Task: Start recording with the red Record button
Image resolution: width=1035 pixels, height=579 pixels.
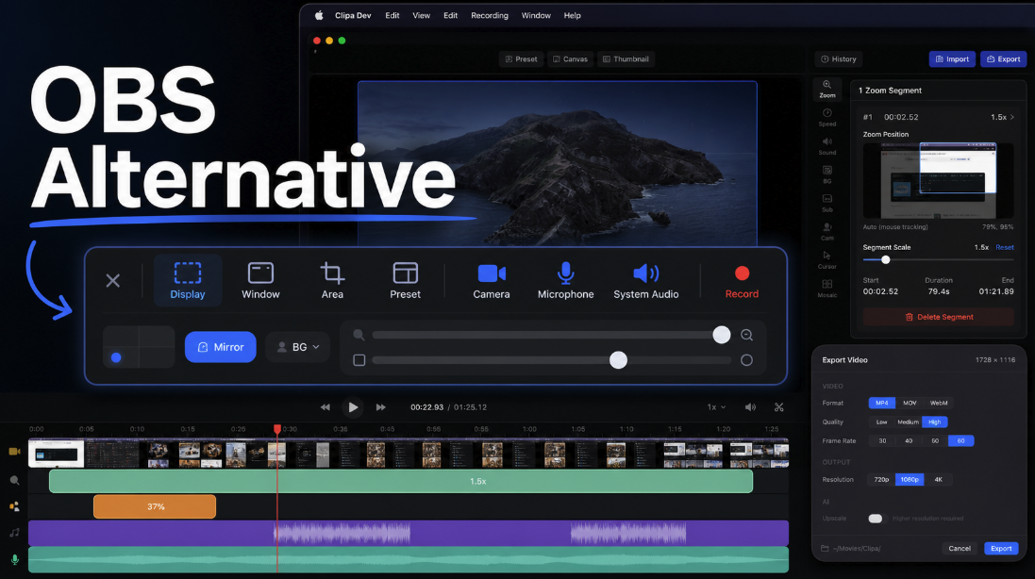Action: [742, 282]
